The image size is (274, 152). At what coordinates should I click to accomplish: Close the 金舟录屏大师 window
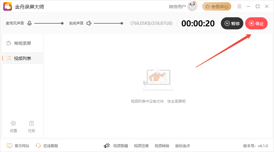pos(267,6)
